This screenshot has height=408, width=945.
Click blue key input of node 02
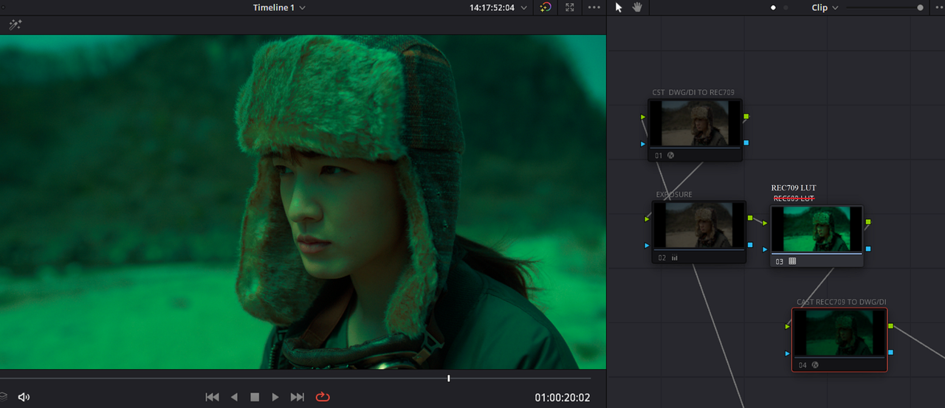(647, 246)
